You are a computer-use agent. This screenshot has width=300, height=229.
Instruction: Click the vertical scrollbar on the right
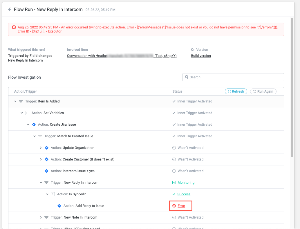(292, 87)
